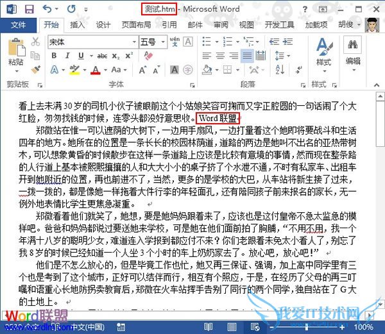Toggle Italic formatting

(x=67, y=56)
